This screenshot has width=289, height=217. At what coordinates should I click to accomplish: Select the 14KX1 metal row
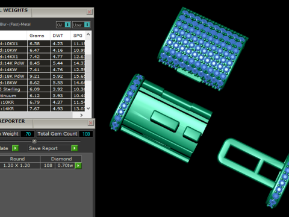coord(42,57)
